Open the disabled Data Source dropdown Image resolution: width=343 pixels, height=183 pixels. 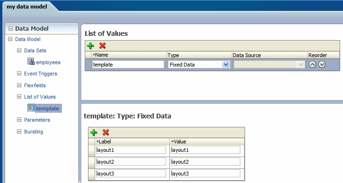click(x=300, y=65)
